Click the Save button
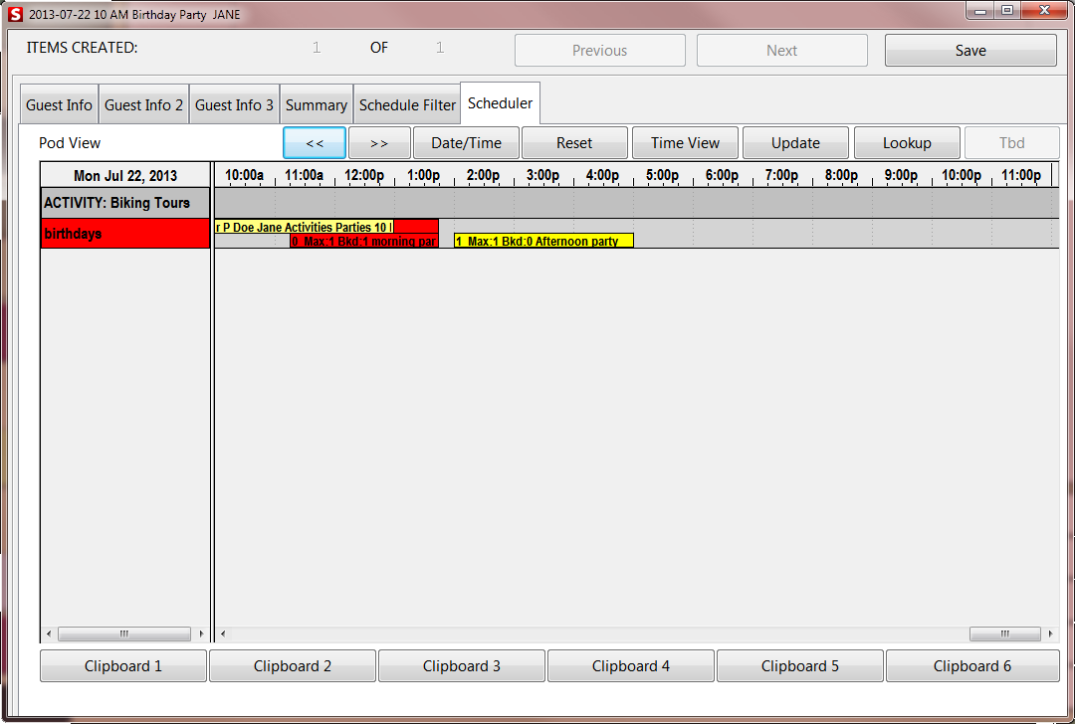The height and width of the screenshot is (724, 1075). 970,50
